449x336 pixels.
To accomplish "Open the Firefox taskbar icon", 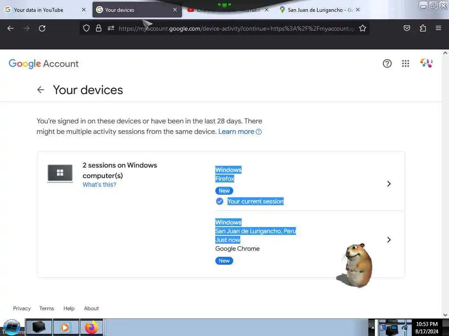I will 91,327.
